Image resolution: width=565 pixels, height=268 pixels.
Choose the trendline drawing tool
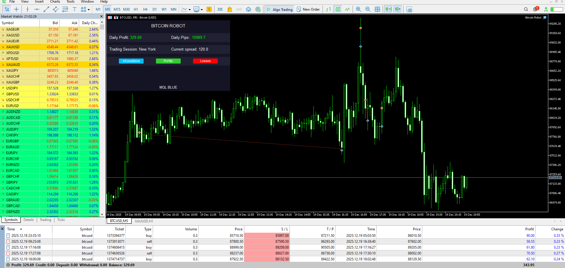click(x=46, y=9)
